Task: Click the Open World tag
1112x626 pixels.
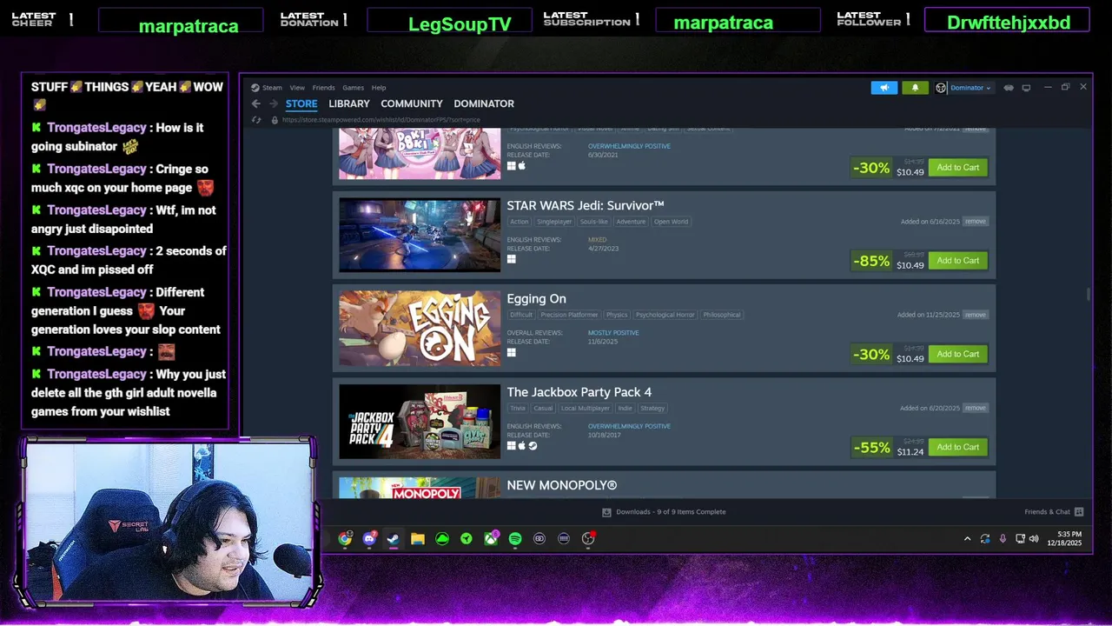Action: tap(671, 222)
